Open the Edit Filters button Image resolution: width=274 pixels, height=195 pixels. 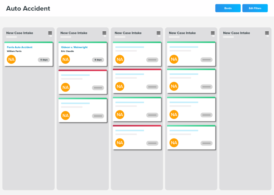255,8
